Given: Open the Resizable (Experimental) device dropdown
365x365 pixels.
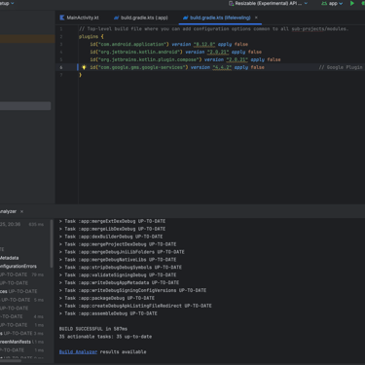Looking at the screenshot, I should click(306, 3).
